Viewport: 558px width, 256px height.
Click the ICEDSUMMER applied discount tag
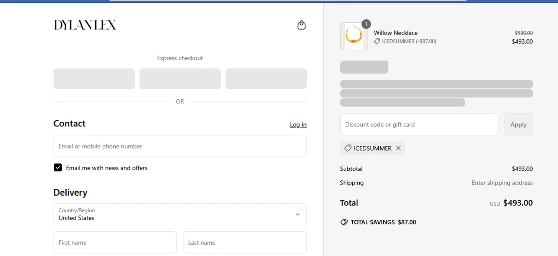373,148
